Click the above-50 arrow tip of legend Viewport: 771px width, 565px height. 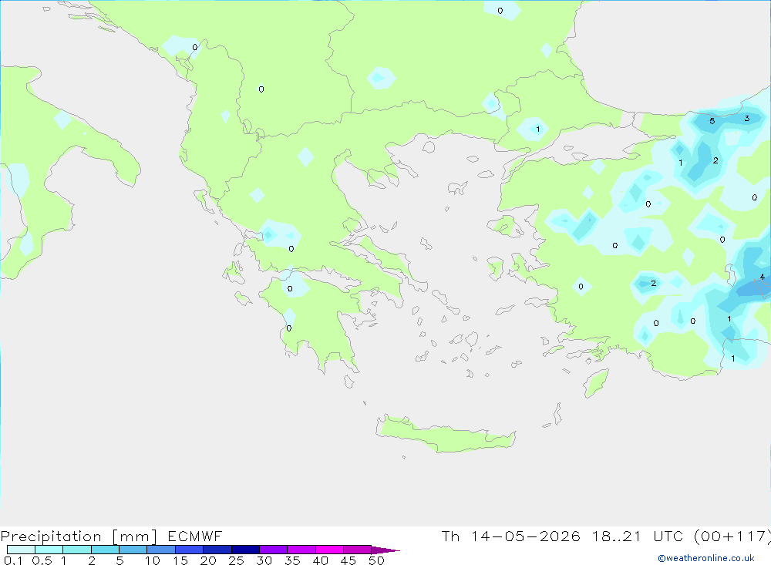click(x=385, y=550)
